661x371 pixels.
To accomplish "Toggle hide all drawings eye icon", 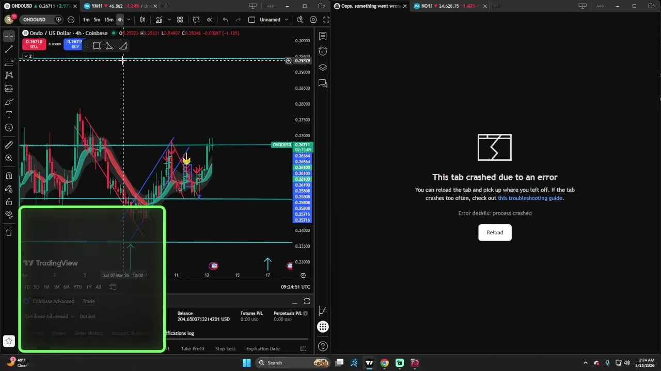I will tap(9, 214).
